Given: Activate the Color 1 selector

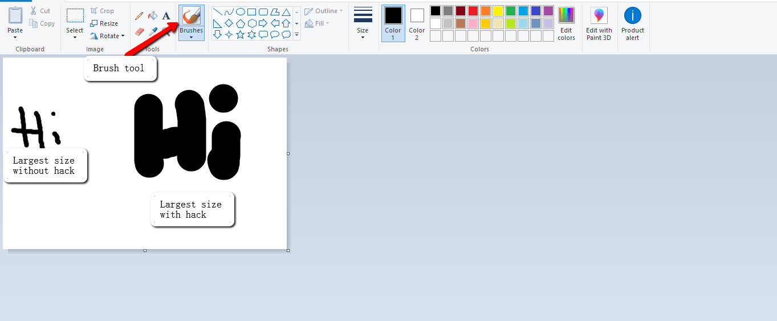Looking at the screenshot, I should click(393, 23).
